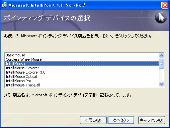Click the device list scrollbar thumb
This screenshot has height=128, width=170.
pos(161,63)
